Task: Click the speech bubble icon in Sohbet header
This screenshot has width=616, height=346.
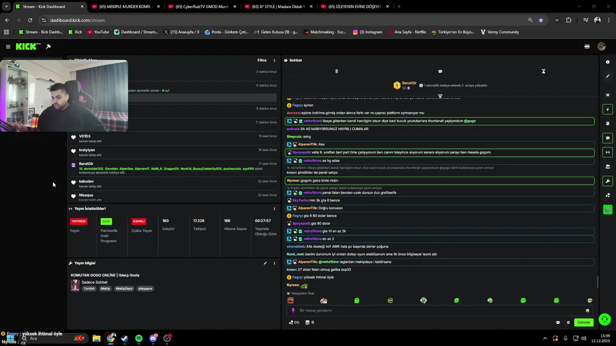Action: 440,71
